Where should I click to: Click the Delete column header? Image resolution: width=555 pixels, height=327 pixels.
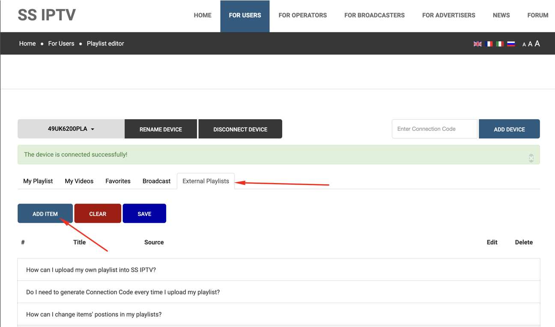(524, 242)
